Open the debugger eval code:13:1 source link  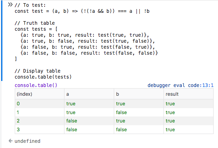pos(180,85)
